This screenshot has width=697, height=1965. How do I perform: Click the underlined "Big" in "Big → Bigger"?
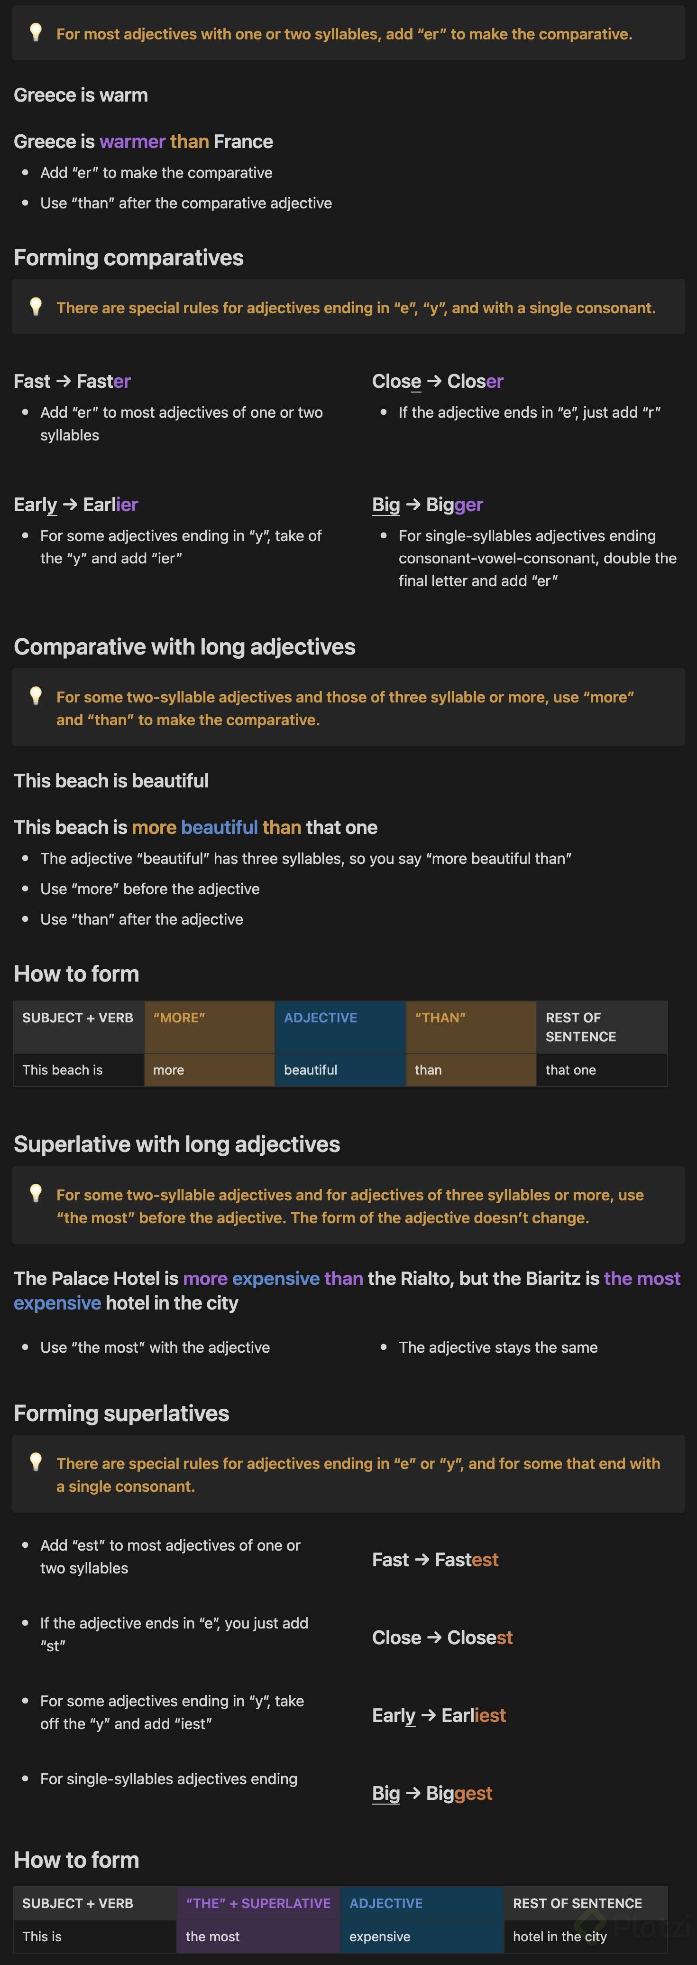click(385, 505)
